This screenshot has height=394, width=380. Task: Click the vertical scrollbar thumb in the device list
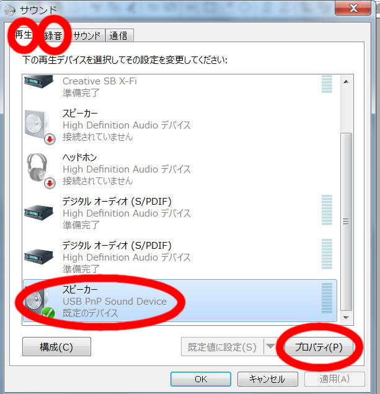point(346,222)
